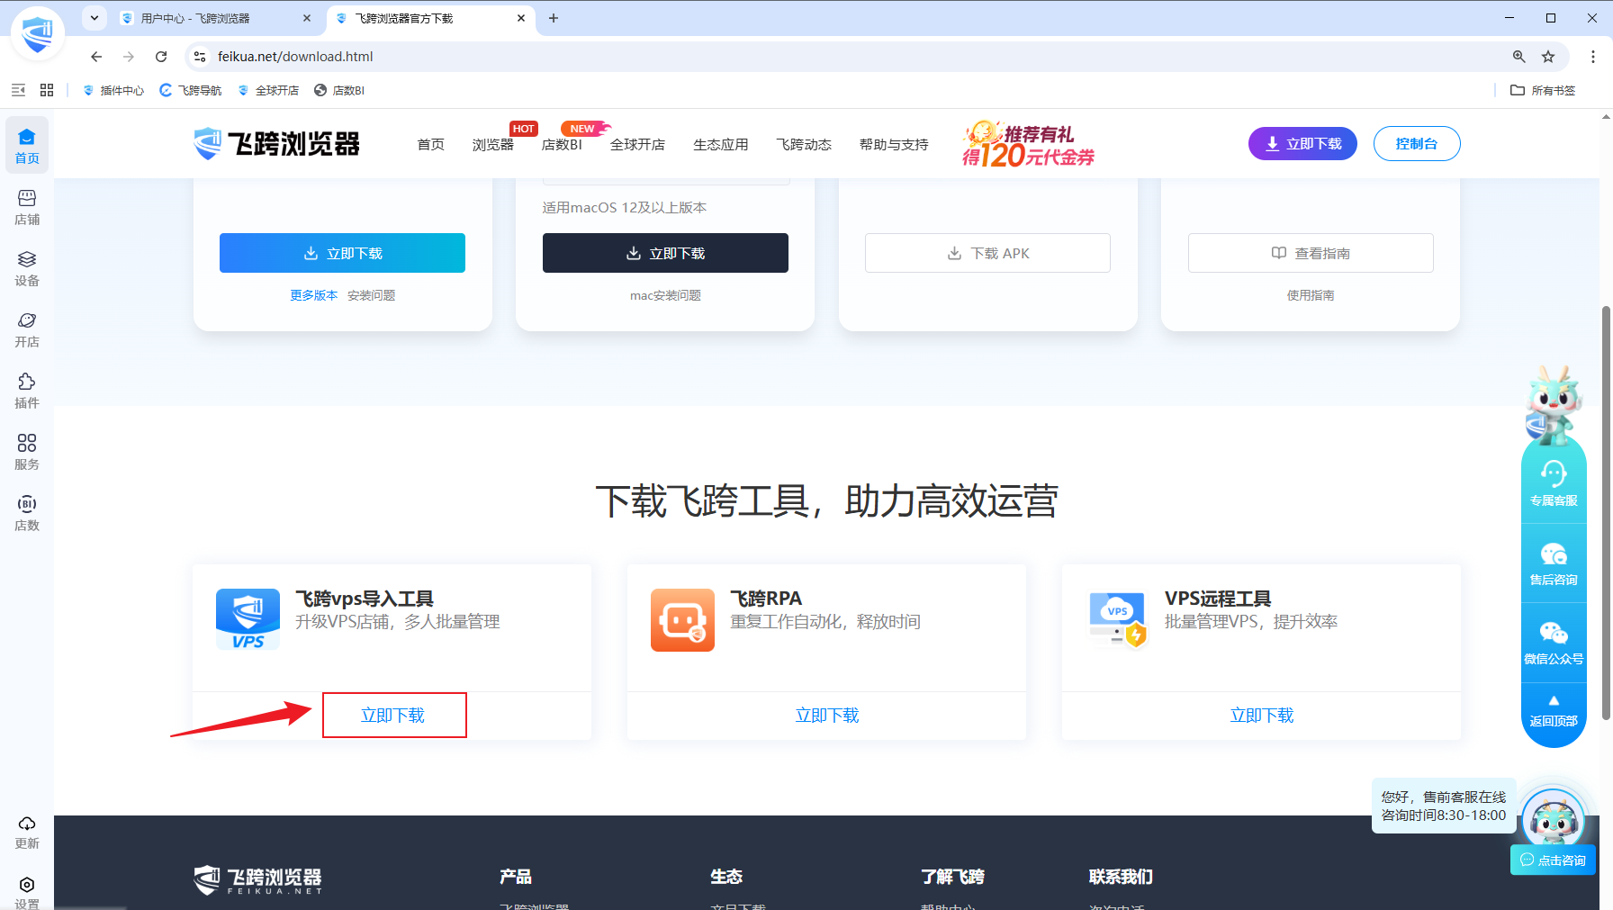Close the 飞跨浏览器官方下载 tab
This screenshot has height=910, width=1613.
pos(521,18)
